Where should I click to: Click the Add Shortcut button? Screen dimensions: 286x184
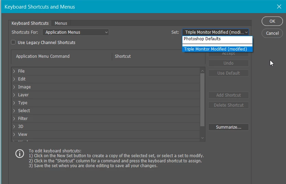[x=228, y=95]
